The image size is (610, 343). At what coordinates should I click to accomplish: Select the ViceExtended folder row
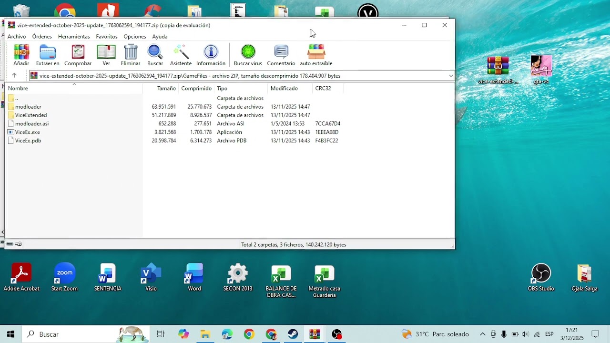click(x=174, y=115)
